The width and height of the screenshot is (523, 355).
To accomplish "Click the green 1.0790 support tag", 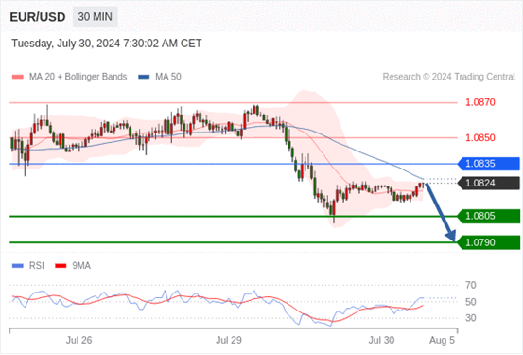I will pos(489,242).
